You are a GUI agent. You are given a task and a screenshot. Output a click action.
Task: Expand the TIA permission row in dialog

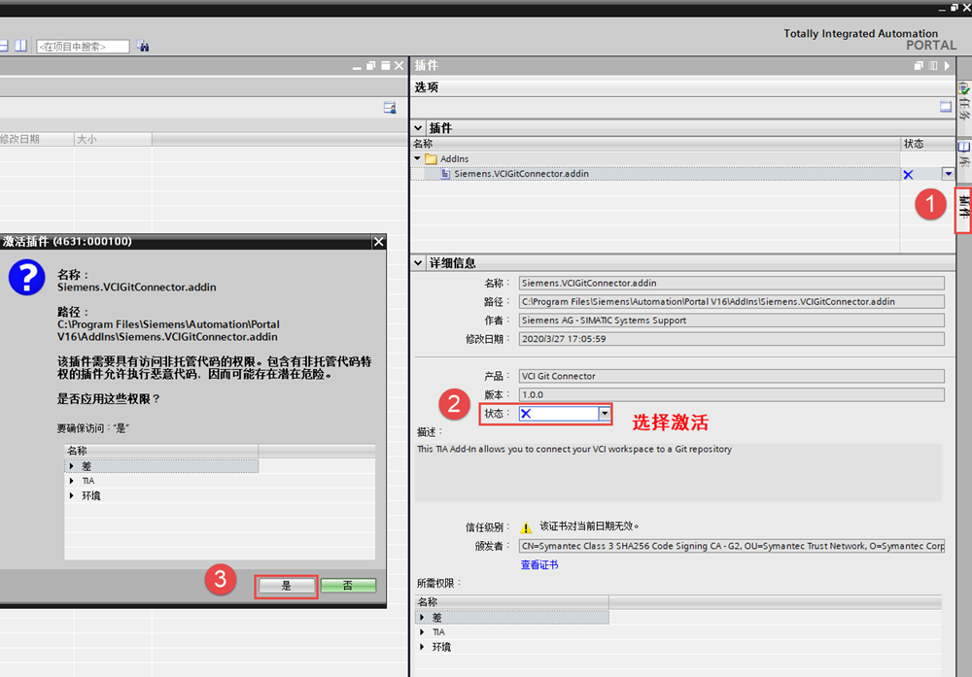(72, 481)
